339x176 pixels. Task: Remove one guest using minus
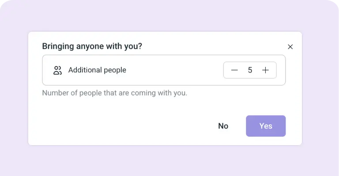[234, 70]
